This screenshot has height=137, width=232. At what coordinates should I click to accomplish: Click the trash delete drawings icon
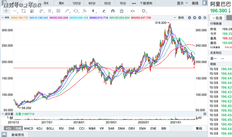point(121,11)
